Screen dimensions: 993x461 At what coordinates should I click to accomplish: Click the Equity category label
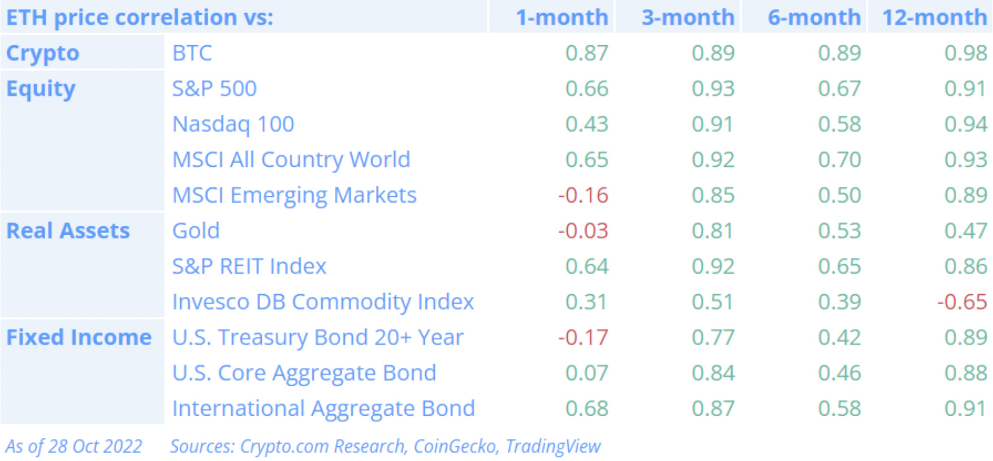tap(41, 89)
